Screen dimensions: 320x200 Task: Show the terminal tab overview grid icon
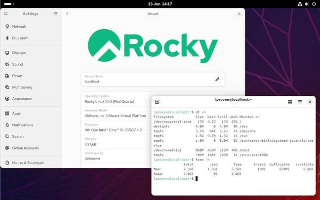coord(290,102)
